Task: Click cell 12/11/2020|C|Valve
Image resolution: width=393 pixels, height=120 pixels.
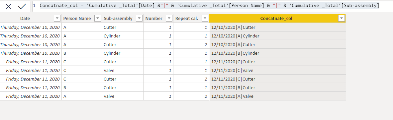Action: click(277, 71)
